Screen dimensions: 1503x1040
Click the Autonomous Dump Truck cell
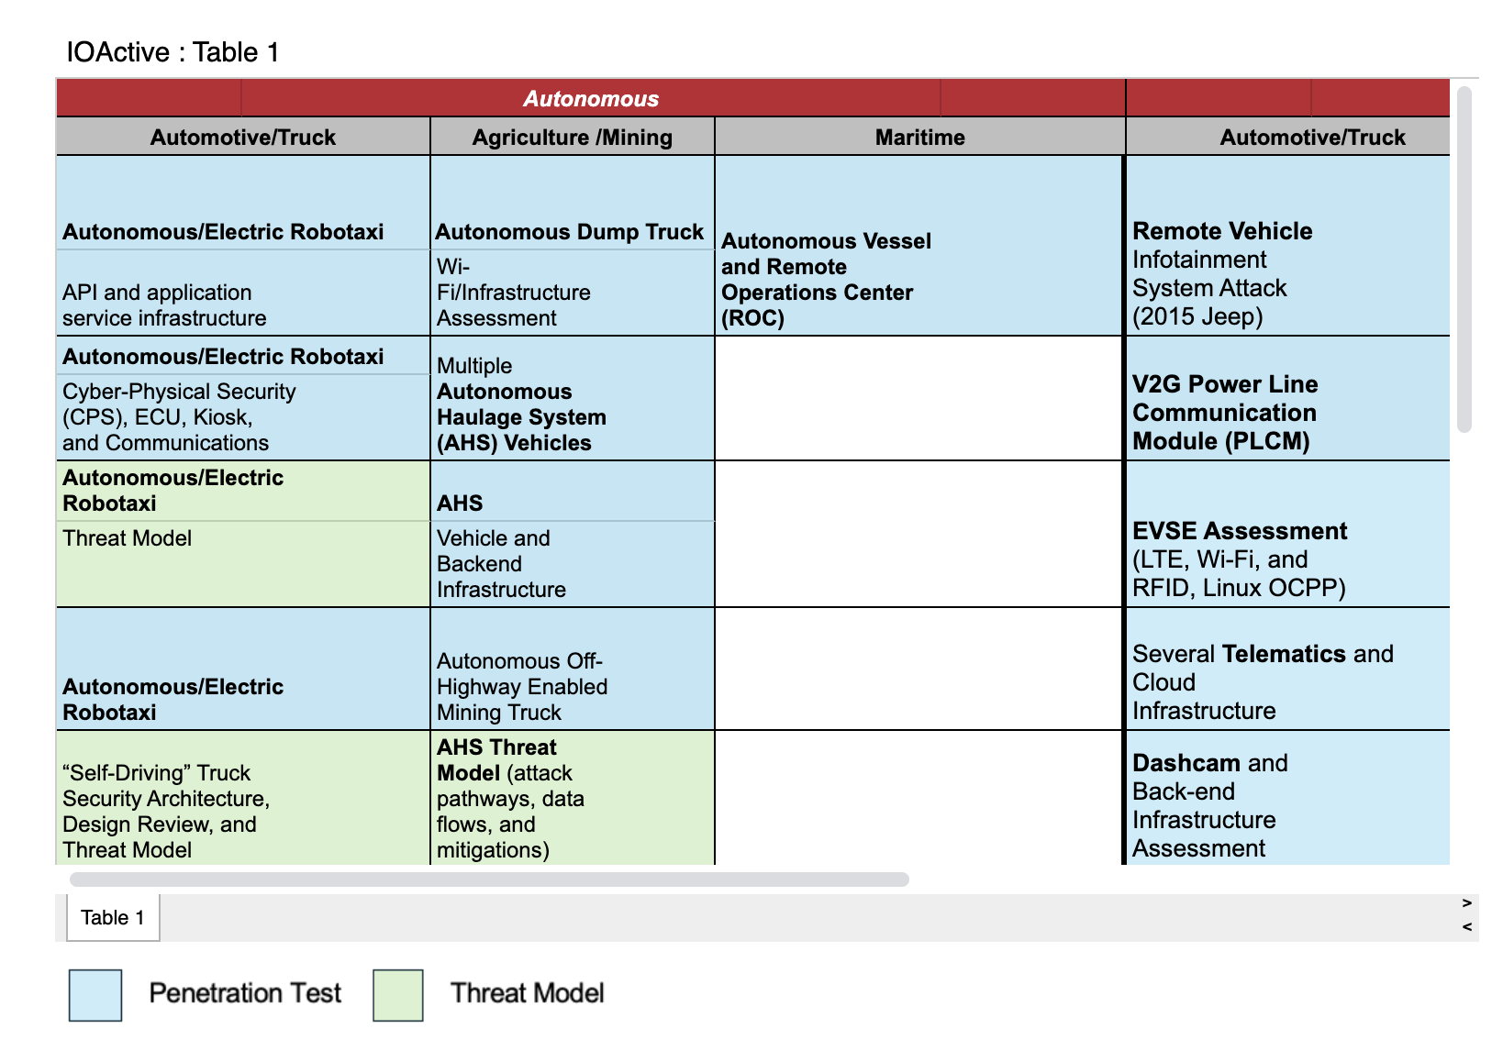coord(569,232)
